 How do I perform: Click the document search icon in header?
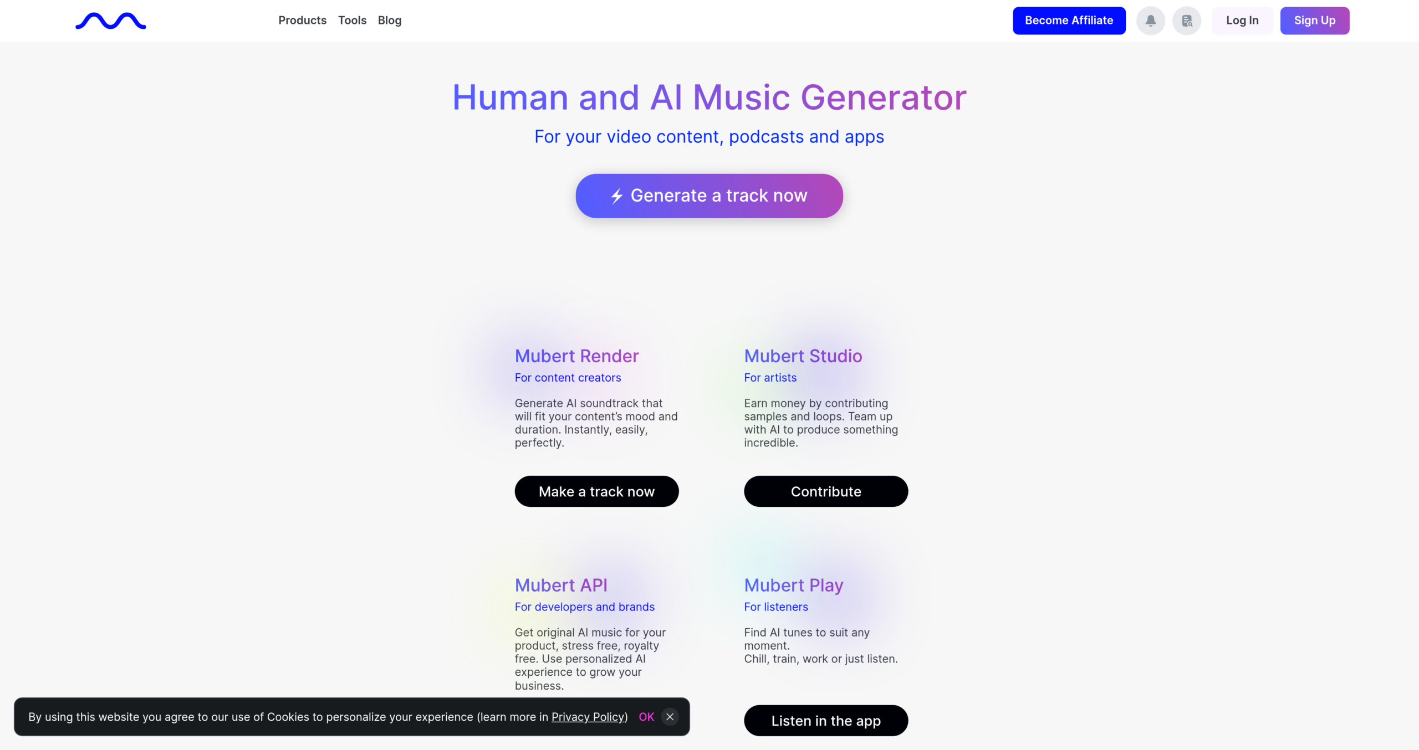(x=1186, y=21)
